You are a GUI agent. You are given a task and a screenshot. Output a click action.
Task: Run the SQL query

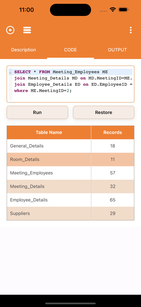37,112
